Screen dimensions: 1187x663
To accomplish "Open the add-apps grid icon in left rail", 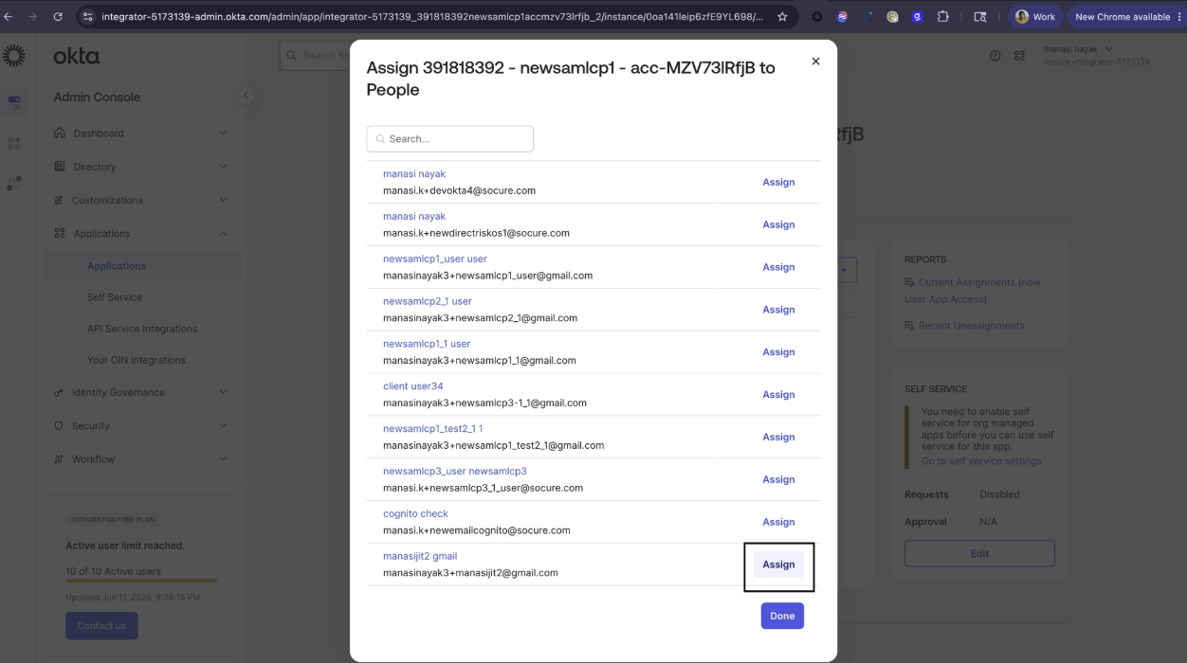I will tap(14, 143).
